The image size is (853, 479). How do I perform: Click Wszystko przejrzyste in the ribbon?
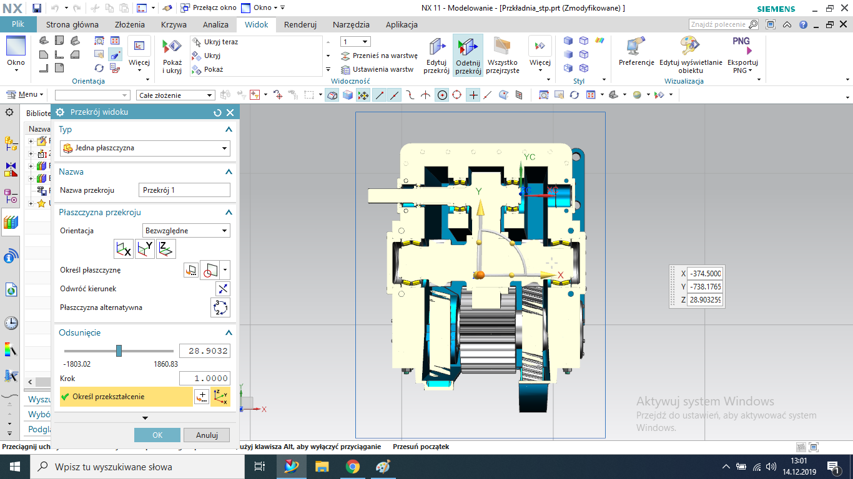click(x=503, y=56)
